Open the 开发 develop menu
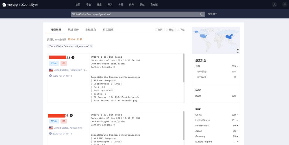289x145 pixels. pos(110,5)
